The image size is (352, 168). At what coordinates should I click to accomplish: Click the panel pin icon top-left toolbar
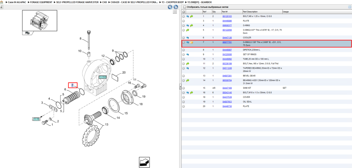[1, 7]
